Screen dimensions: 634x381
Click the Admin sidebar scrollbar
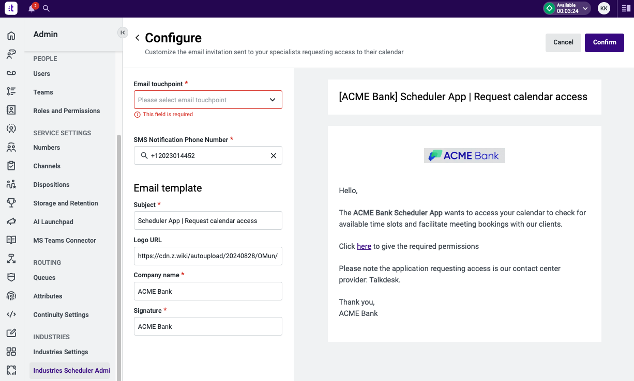(x=119, y=258)
